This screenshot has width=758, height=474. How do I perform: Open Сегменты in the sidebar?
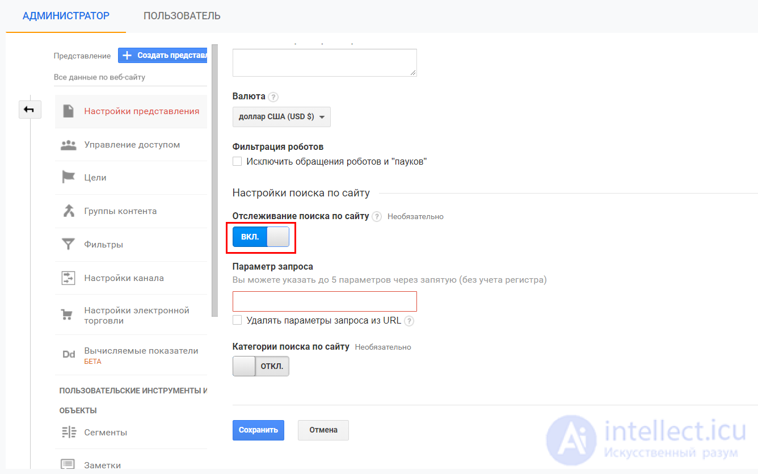click(x=130, y=433)
